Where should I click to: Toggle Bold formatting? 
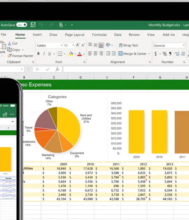(x=39, y=54)
